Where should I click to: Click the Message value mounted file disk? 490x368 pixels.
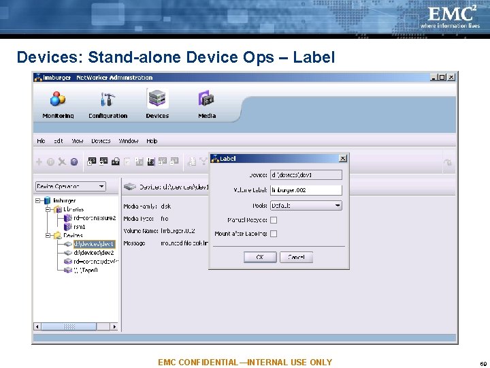(184, 243)
